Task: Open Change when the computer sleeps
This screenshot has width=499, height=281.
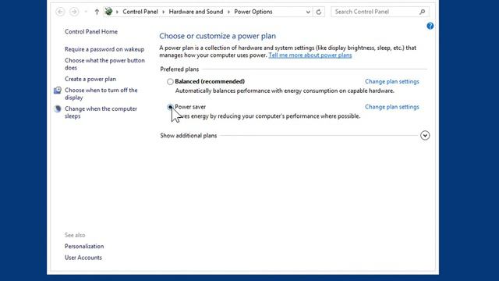Action: tap(101, 112)
